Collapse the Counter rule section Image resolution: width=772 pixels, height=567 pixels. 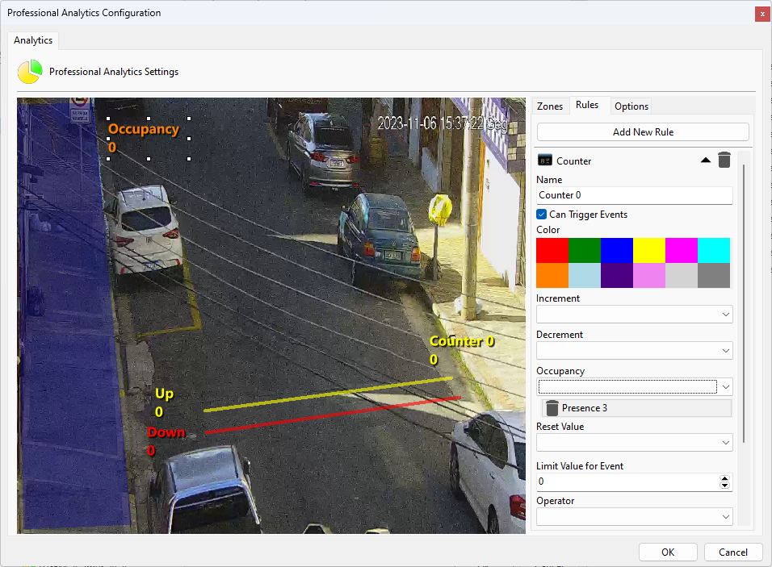706,161
